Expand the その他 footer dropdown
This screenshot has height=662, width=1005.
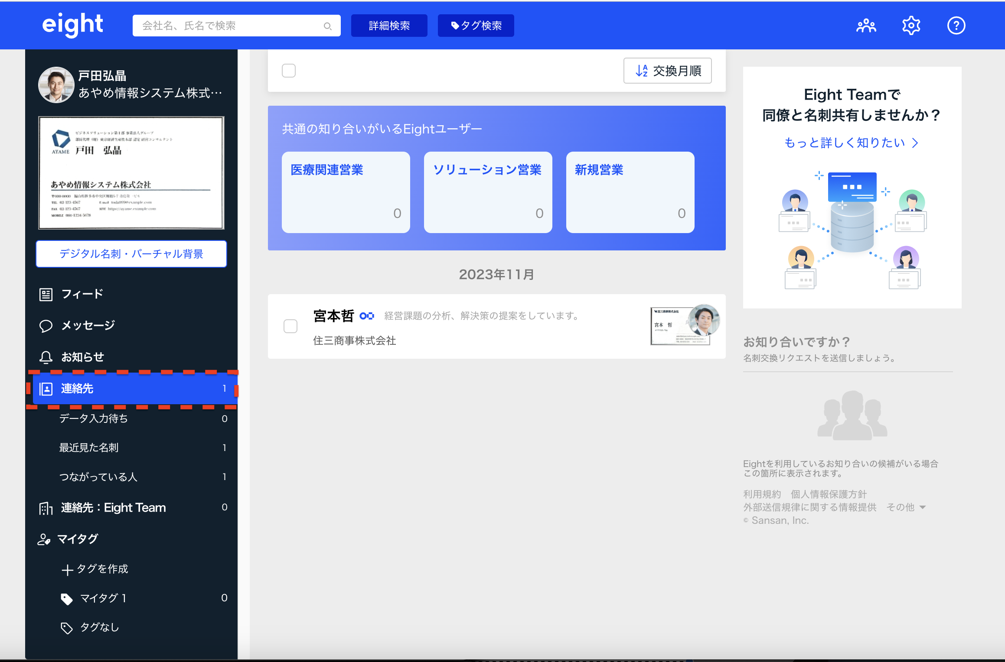point(906,507)
